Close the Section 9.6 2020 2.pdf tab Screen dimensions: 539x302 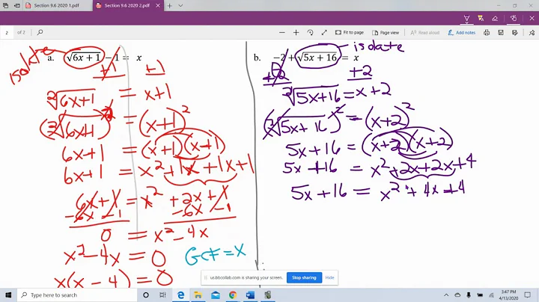pyautogui.click(x=158, y=5)
